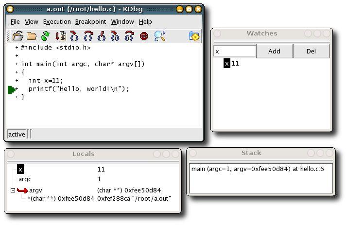The image size is (347, 225).
Task: Expand disassembly for the printf source line
Action: tap(17, 89)
